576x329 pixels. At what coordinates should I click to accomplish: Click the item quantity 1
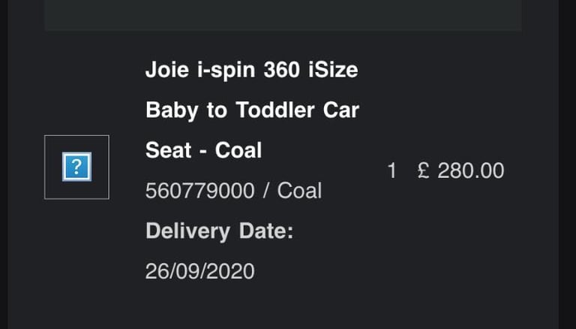[391, 171]
